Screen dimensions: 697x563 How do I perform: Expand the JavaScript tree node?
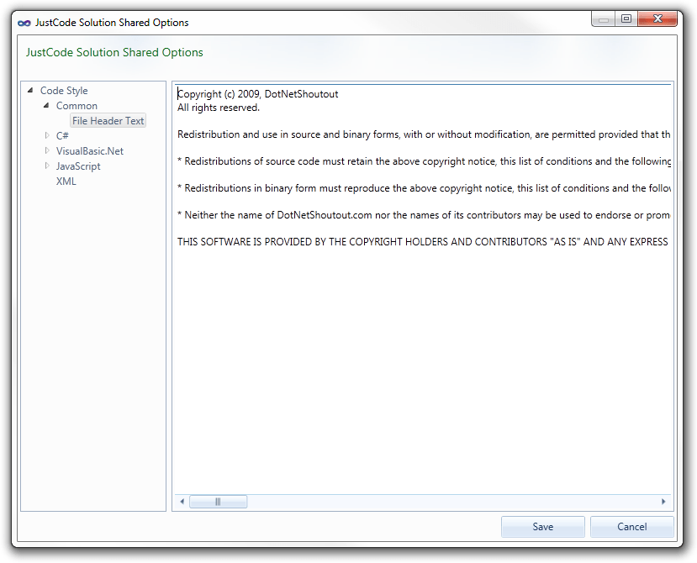coord(47,166)
